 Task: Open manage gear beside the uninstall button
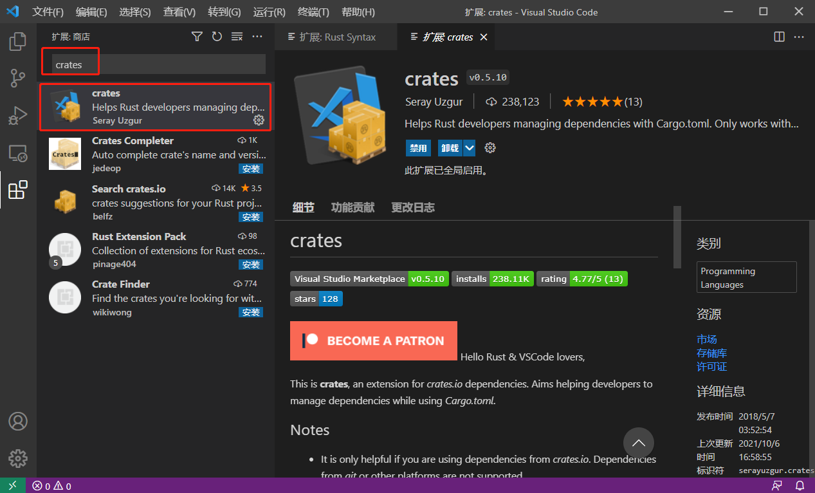pyautogui.click(x=490, y=148)
